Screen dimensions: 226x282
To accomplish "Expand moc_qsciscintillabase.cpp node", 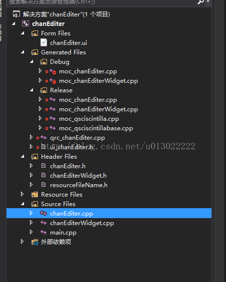I will tap(40, 128).
